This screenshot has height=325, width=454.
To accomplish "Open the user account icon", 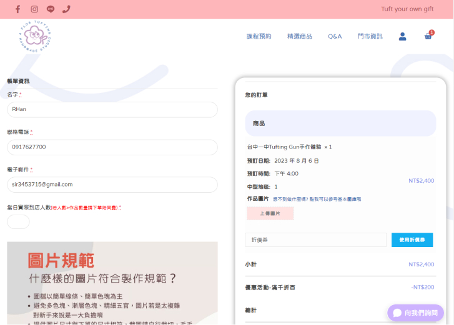I will click(402, 36).
